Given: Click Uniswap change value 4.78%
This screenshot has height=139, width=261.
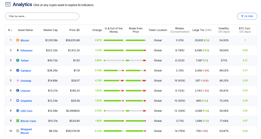Looking at the screenshot, I should [x=98, y=81].
